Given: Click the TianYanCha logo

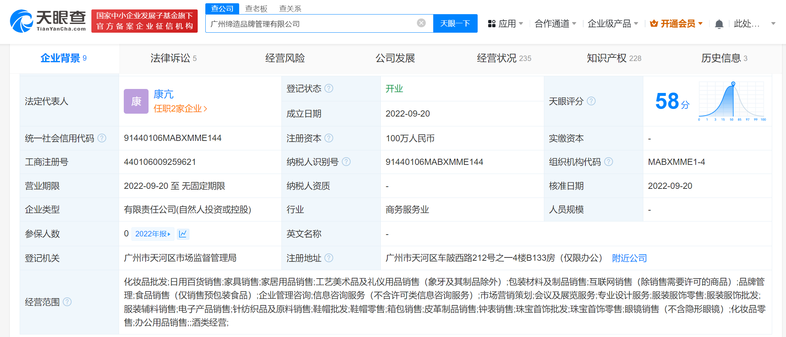Looking at the screenshot, I should [48, 21].
